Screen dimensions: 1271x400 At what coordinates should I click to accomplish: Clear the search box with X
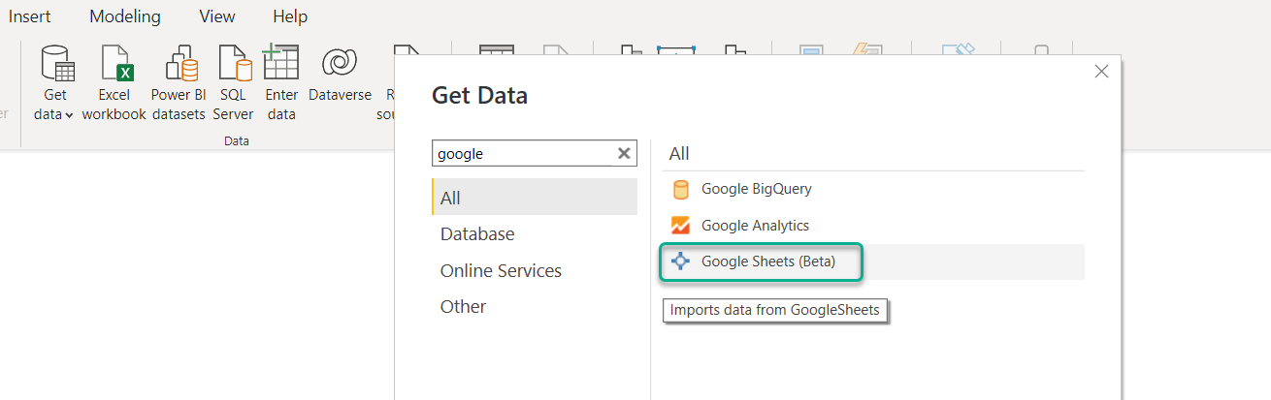coord(625,153)
